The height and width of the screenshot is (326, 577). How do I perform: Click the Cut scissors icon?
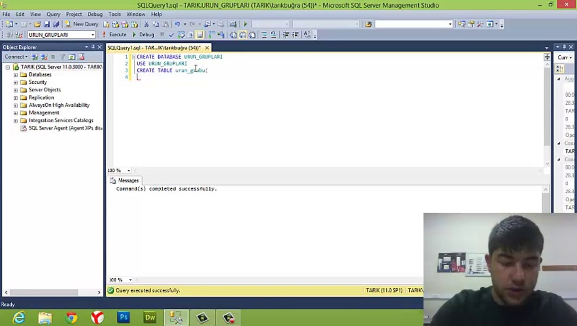(x=147, y=24)
